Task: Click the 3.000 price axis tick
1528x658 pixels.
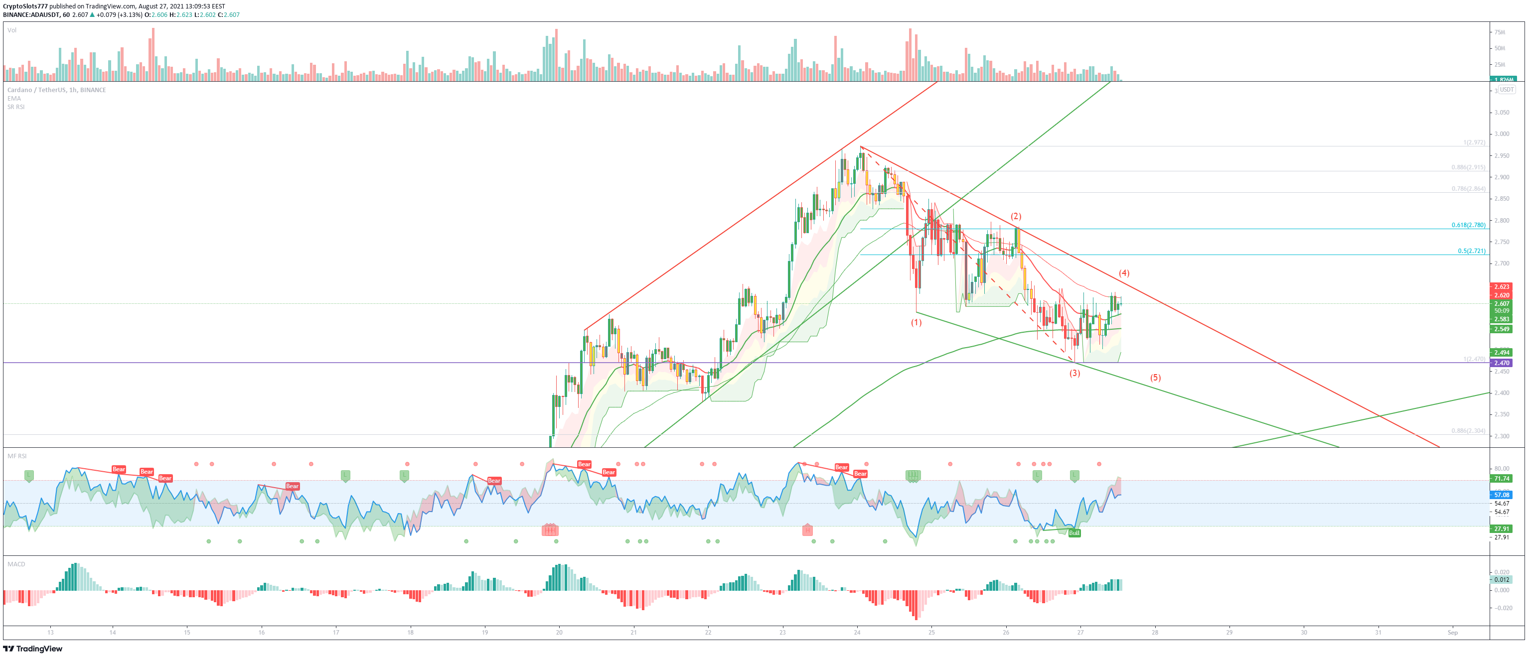Action: (1501, 134)
